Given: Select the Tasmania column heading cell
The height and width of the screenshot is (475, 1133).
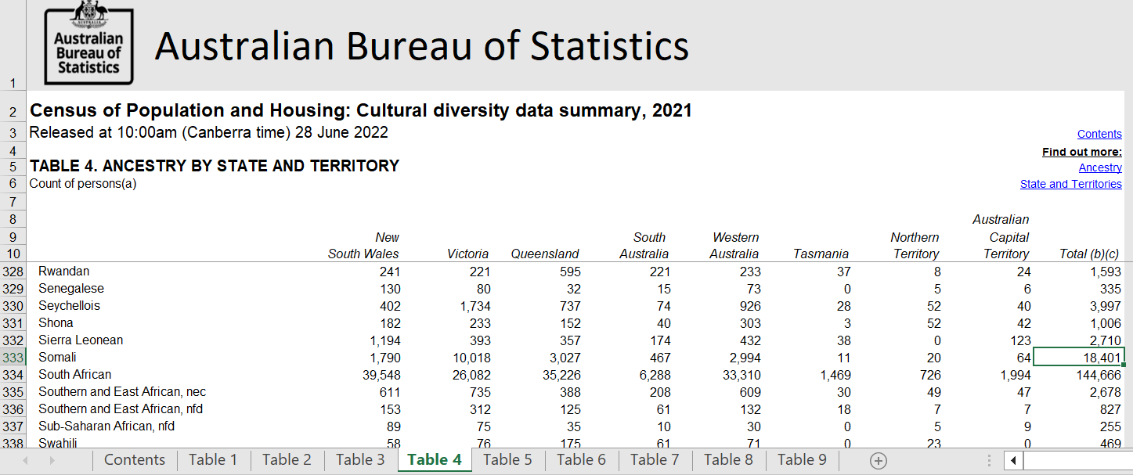Looking at the screenshot, I should pyautogui.click(x=821, y=254).
